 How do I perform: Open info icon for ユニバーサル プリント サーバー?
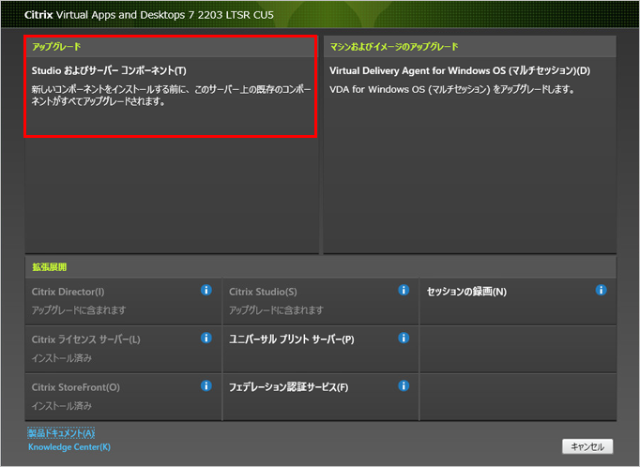404,338
